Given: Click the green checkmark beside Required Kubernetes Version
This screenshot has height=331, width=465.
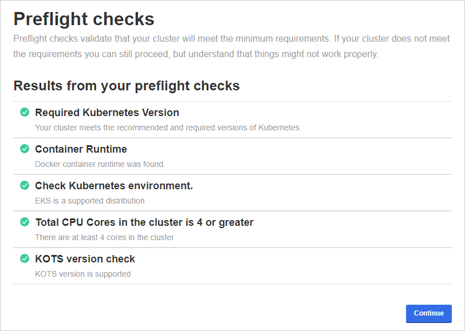Looking at the screenshot, I should (x=24, y=112).
